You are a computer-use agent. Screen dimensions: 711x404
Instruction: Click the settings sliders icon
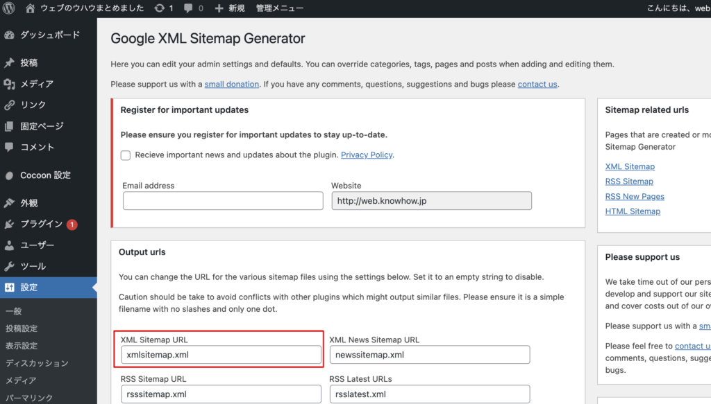coord(9,288)
